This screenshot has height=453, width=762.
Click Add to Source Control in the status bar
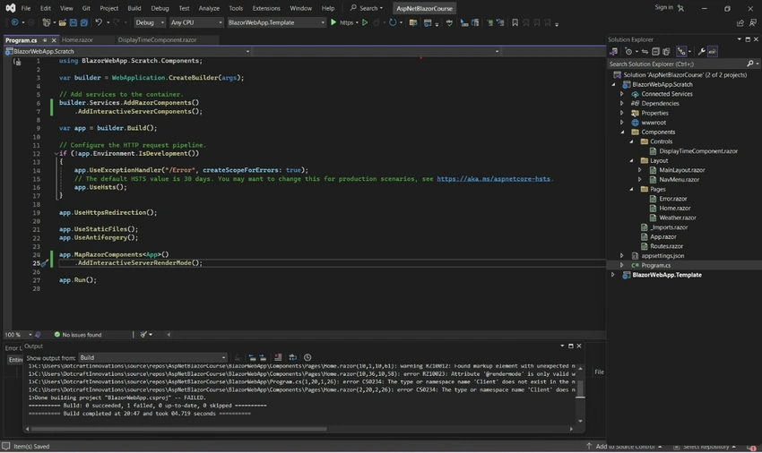click(x=625, y=447)
